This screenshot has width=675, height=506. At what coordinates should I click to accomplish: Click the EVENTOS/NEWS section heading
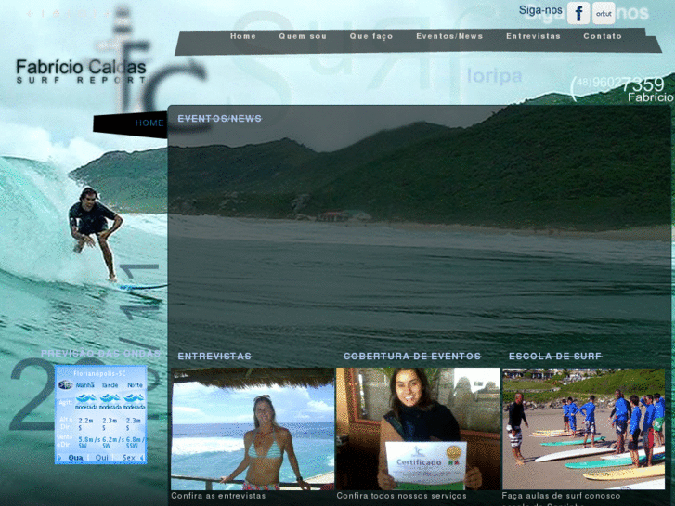[x=219, y=119]
